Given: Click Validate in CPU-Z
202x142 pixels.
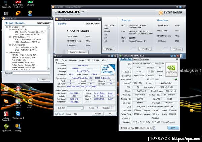Looking at the screenshot, I should click(x=98, y=114).
